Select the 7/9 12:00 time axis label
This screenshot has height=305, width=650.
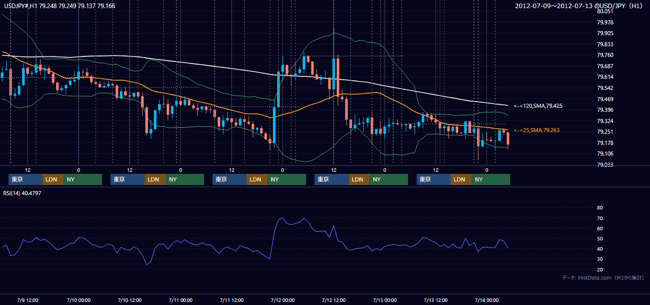pyautogui.click(x=28, y=300)
